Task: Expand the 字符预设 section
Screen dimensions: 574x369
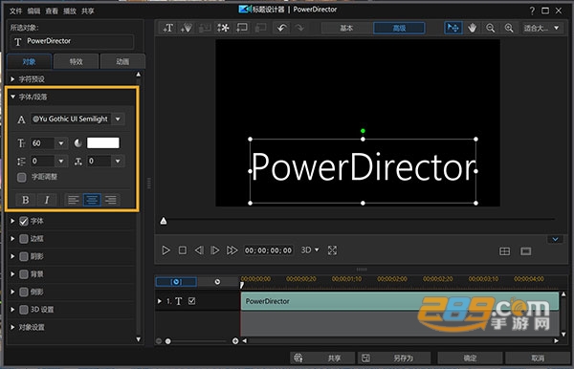Action: click(12, 79)
